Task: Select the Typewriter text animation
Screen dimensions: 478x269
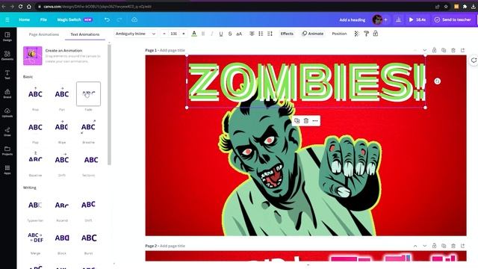Action: 35,205
